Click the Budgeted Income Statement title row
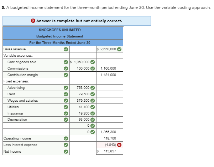Viewport: 214px width, 167px height. pos(63,36)
